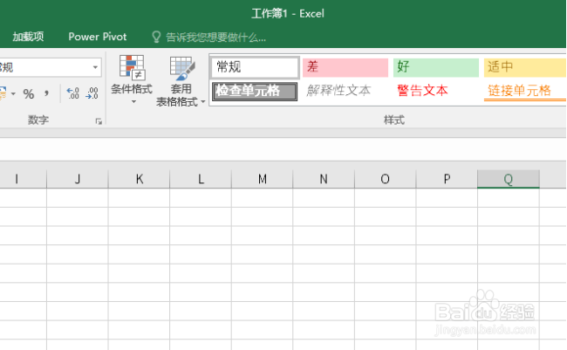The width and height of the screenshot is (567, 350).
Task: Apply the 好 cell style
Action: pyautogui.click(x=436, y=67)
